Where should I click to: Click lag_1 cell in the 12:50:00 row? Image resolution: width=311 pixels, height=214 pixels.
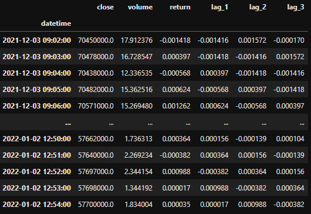click(214, 139)
